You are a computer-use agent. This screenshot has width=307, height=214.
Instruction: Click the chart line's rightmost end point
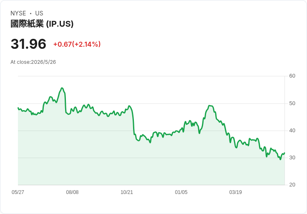(x=284, y=153)
